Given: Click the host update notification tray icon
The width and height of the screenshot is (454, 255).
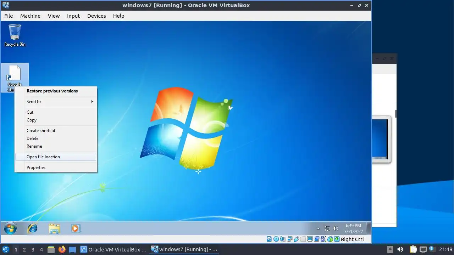Looking at the screenshot, I should tap(432, 249).
